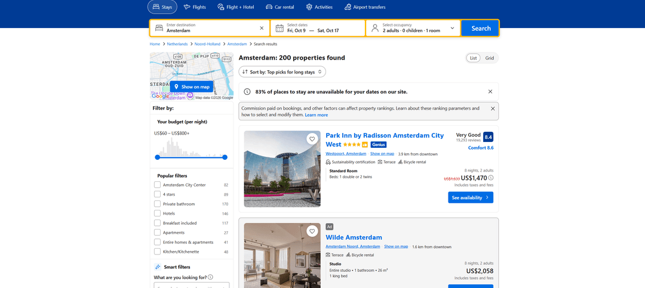This screenshot has height=288, width=645.
Task: Click the maximum budget slider handle
Action: [x=225, y=157]
